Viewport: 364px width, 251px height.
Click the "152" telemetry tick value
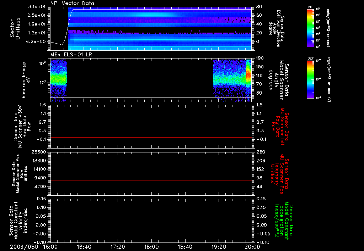point(260,169)
